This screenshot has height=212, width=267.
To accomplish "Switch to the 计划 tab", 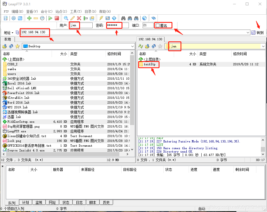I will [x=26, y=202].
